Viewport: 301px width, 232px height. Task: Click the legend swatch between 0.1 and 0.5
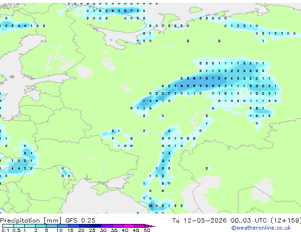point(8,226)
